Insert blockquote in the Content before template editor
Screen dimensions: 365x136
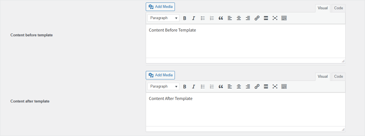[x=221, y=18]
